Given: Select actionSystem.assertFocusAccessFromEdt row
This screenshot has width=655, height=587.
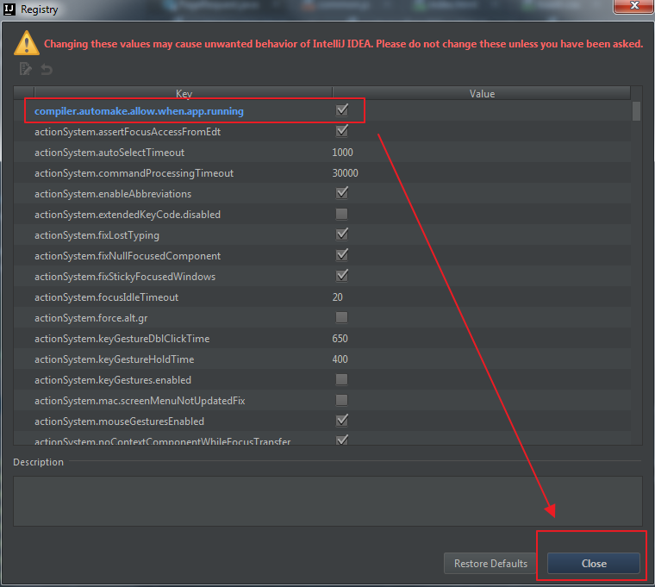Looking at the screenshot, I should (x=322, y=132).
